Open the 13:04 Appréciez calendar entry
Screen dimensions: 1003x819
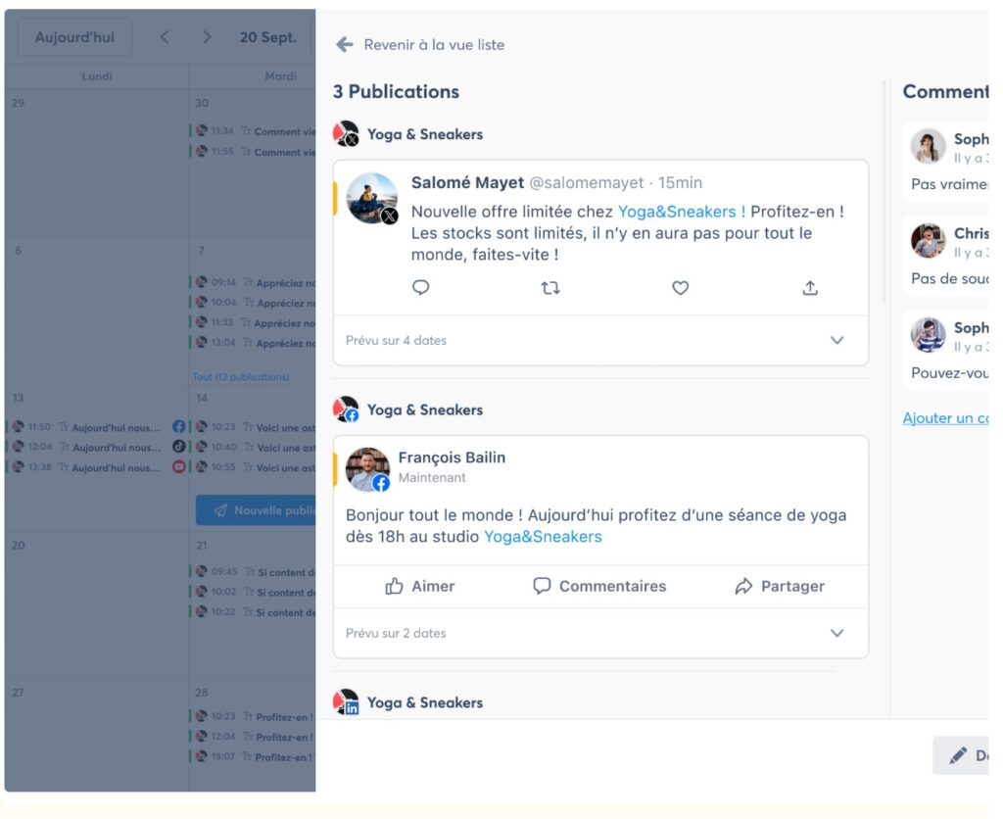click(x=253, y=342)
